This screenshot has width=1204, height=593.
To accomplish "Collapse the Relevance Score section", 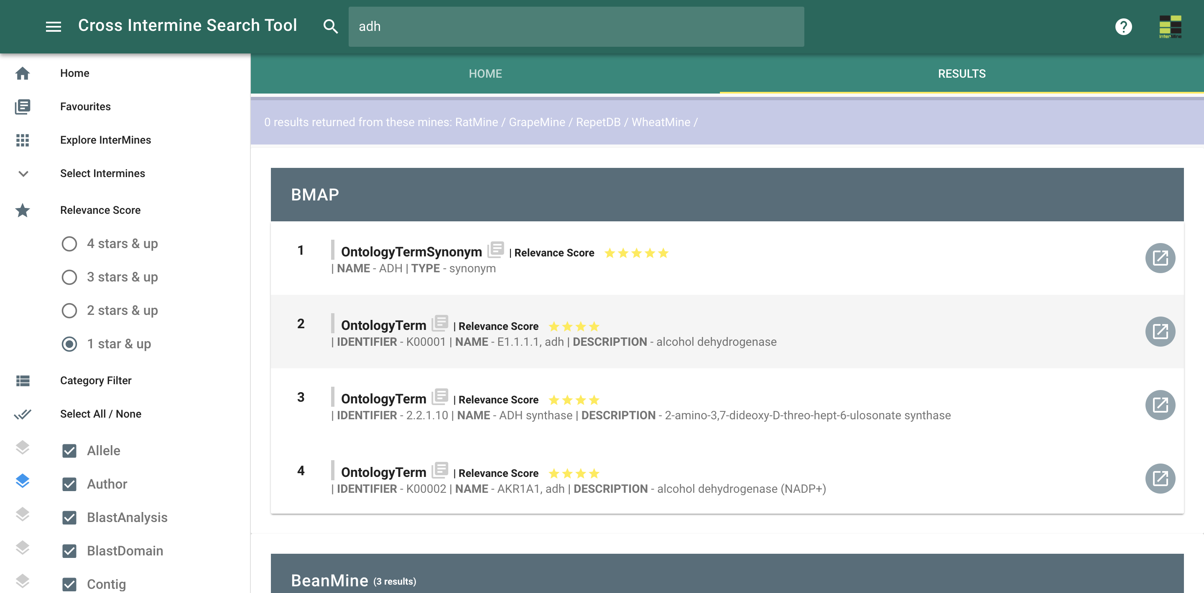I will [x=100, y=210].
